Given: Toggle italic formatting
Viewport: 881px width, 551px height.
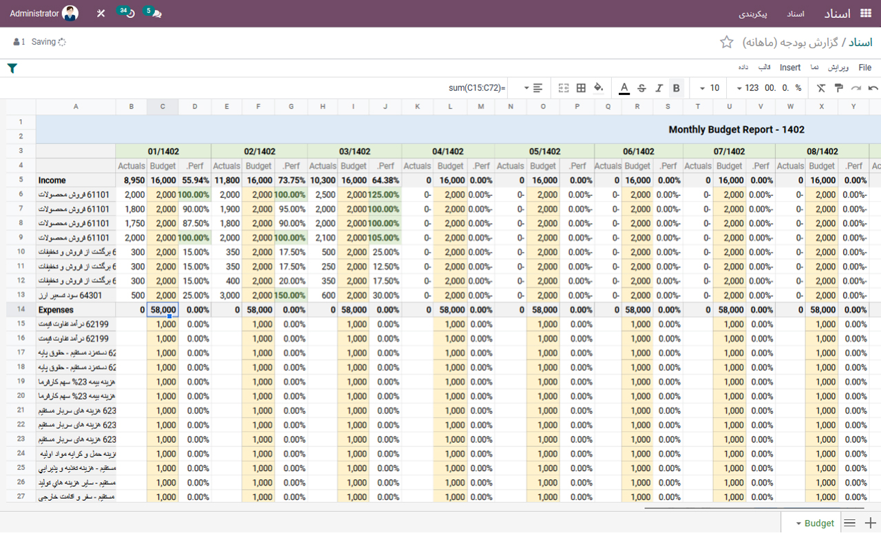Looking at the screenshot, I should pos(659,88).
